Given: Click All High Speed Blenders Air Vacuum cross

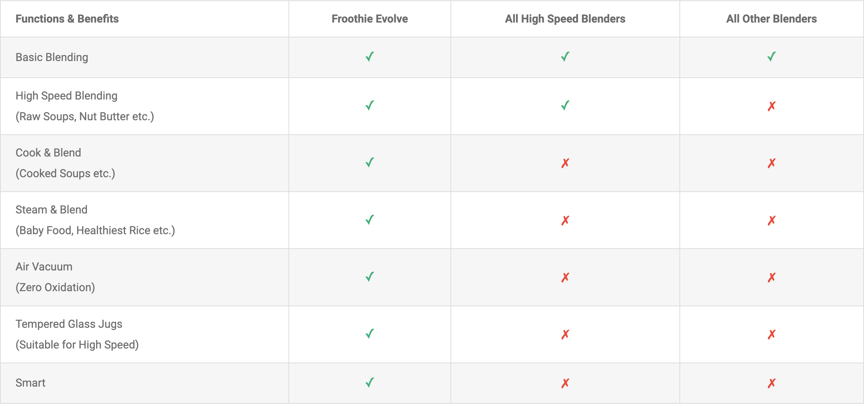Looking at the screenshot, I should coord(565,277).
